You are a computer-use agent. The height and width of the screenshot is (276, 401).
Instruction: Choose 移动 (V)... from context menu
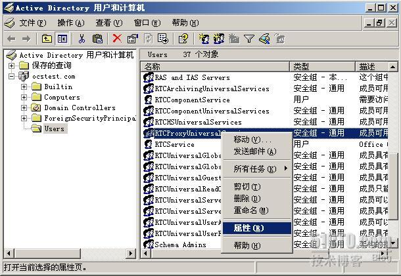257,140
